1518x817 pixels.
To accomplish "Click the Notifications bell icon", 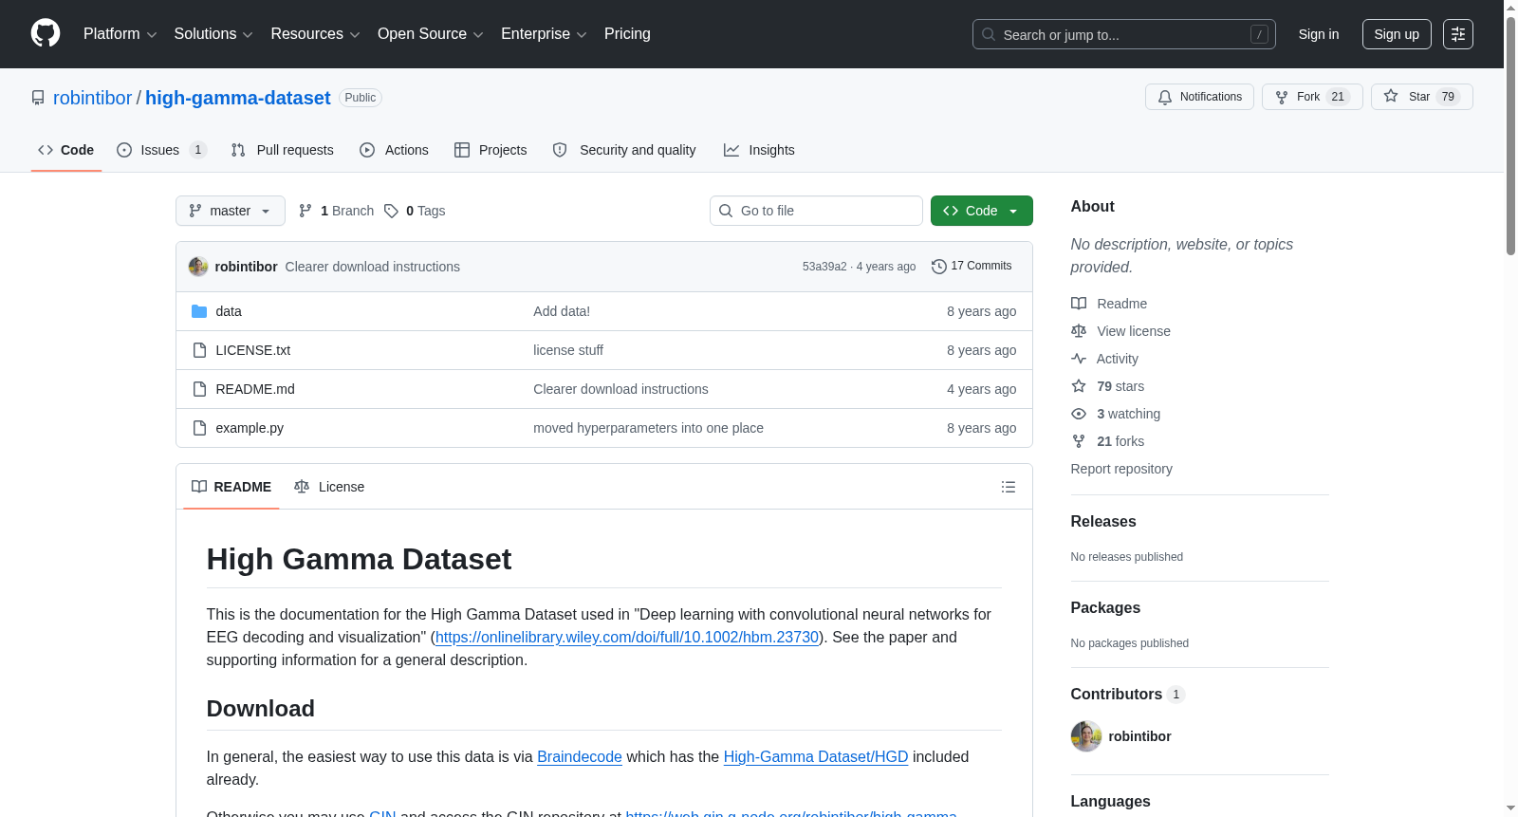I will click(x=1165, y=97).
